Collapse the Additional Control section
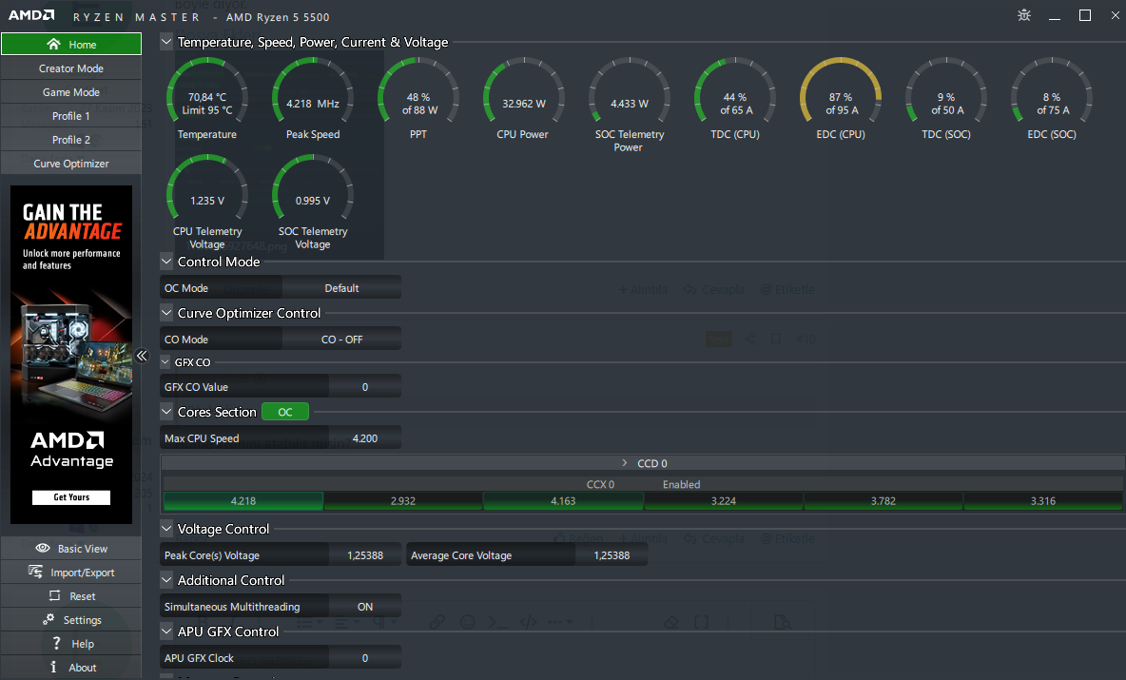Screen dimensions: 1126x680 coord(165,579)
